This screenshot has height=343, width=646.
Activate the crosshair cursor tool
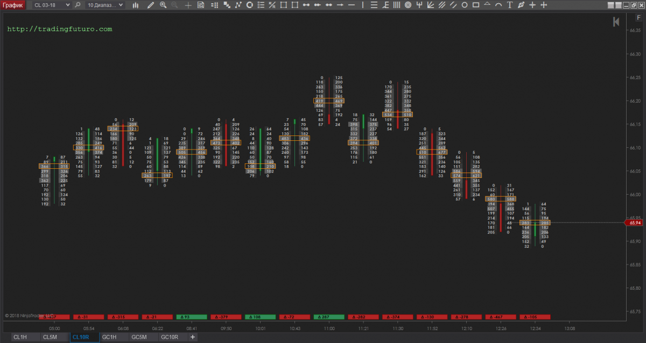[188, 5]
